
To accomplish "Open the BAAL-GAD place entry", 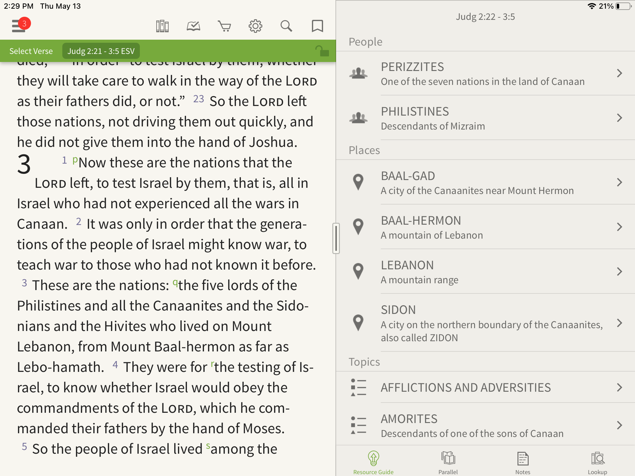I will point(486,183).
